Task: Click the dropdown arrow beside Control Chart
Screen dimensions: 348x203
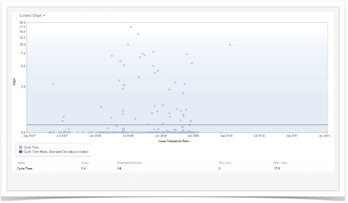Action: tap(44, 16)
